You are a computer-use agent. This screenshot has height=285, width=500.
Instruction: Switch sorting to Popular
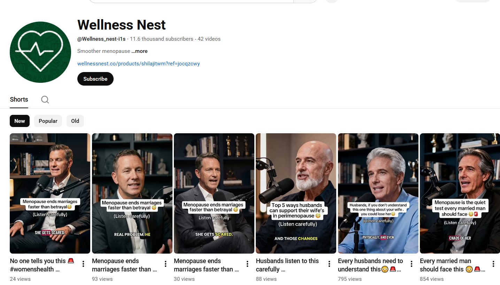[x=48, y=121]
